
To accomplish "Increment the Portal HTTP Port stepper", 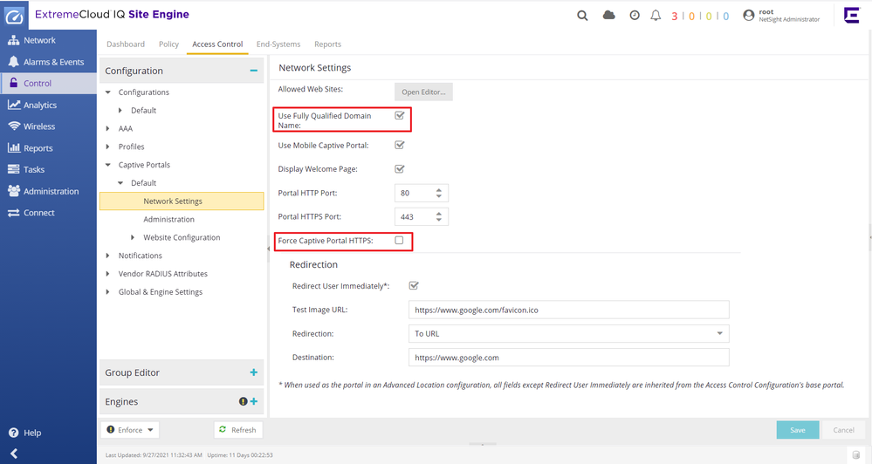I will click(439, 190).
